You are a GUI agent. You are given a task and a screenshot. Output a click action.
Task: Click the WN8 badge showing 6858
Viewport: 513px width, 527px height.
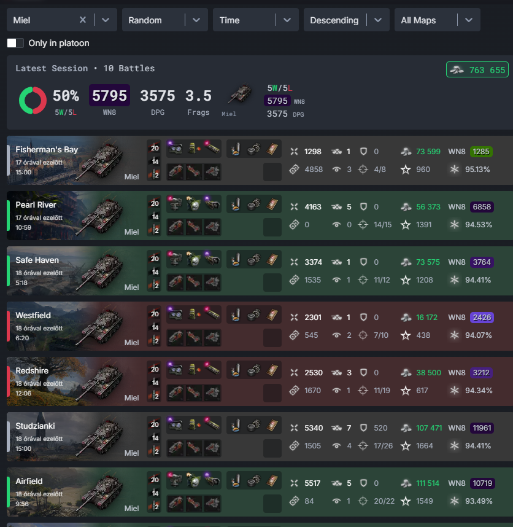(x=482, y=207)
